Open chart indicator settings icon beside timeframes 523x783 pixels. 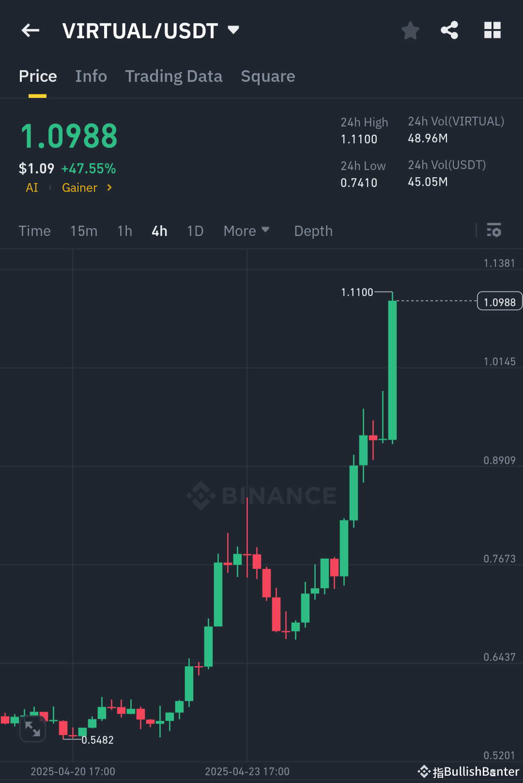point(494,231)
